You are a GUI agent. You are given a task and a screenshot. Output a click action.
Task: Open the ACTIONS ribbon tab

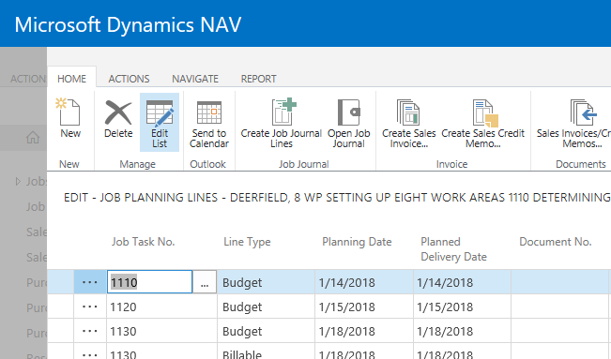129,79
